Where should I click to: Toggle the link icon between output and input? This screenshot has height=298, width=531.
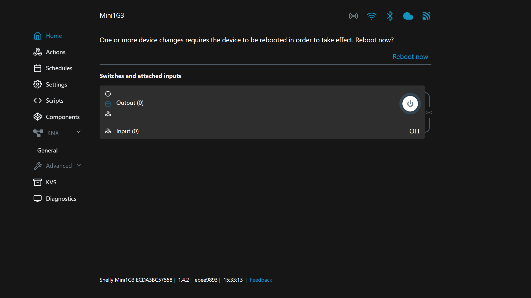click(429, 113)
